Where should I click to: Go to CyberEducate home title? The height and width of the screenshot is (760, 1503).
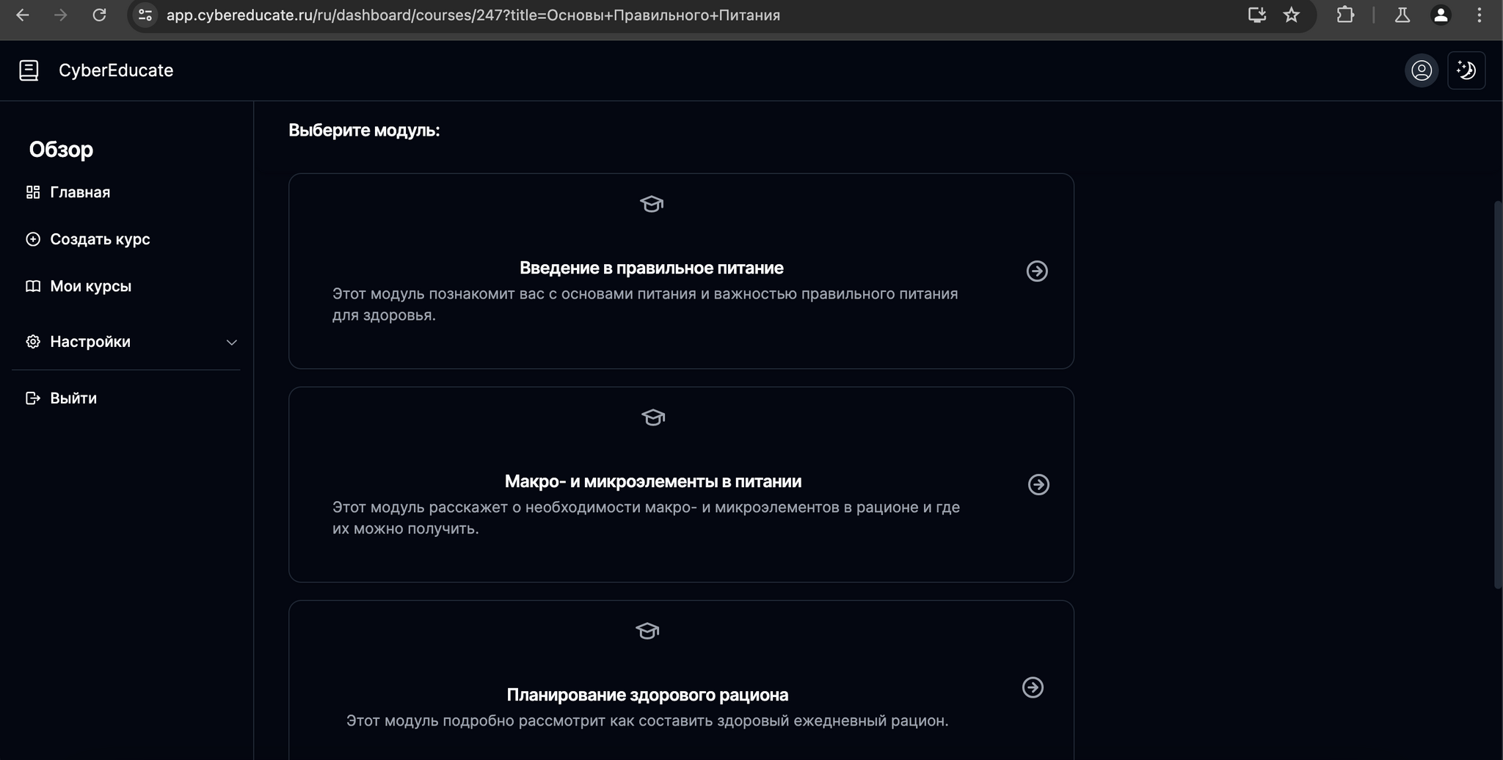point(116,70)
